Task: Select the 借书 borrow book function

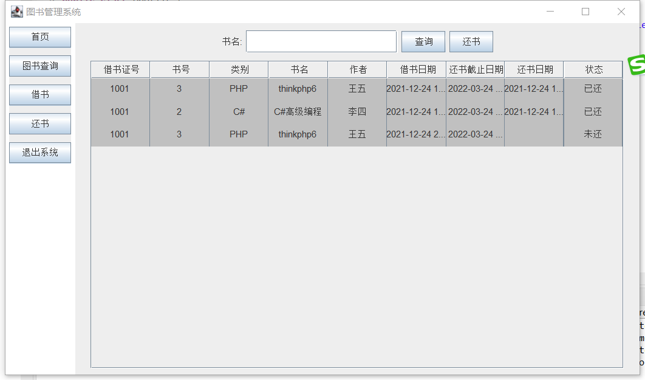Action: (x=39, y=95)
